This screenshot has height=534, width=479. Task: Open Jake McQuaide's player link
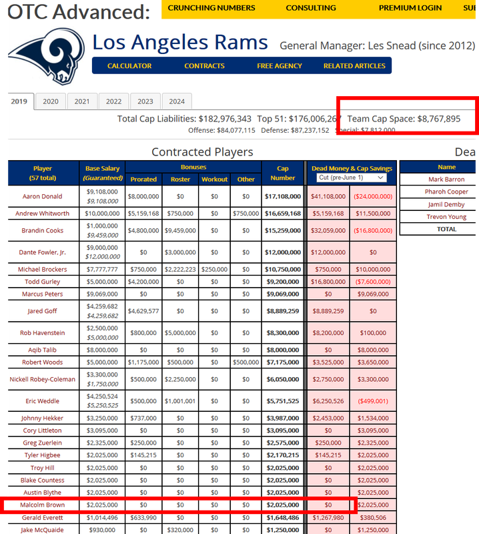pos(42,530)
